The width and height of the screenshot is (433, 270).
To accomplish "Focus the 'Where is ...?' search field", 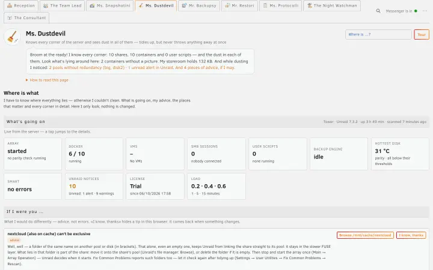I will (378, 35).
